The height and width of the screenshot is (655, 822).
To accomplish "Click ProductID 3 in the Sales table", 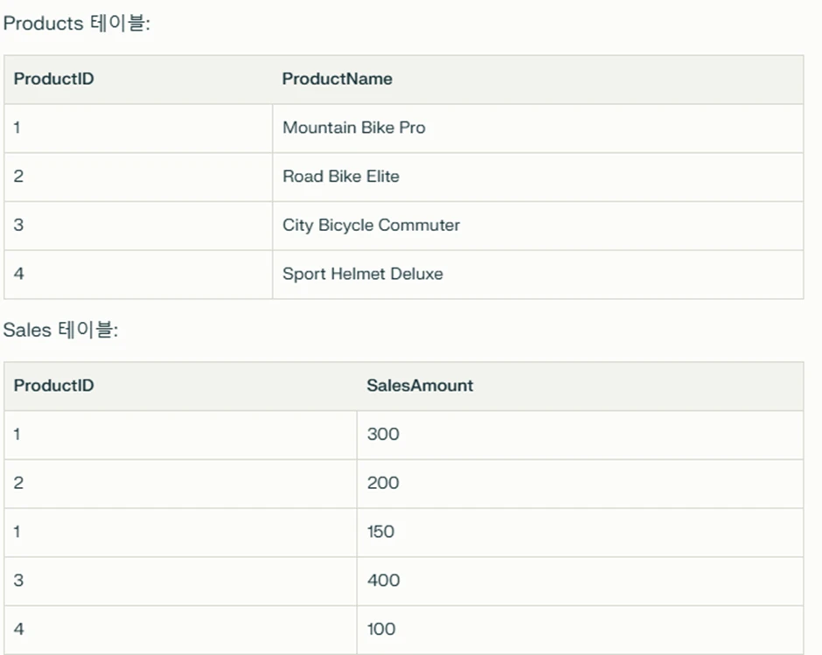I will [180, 582].
